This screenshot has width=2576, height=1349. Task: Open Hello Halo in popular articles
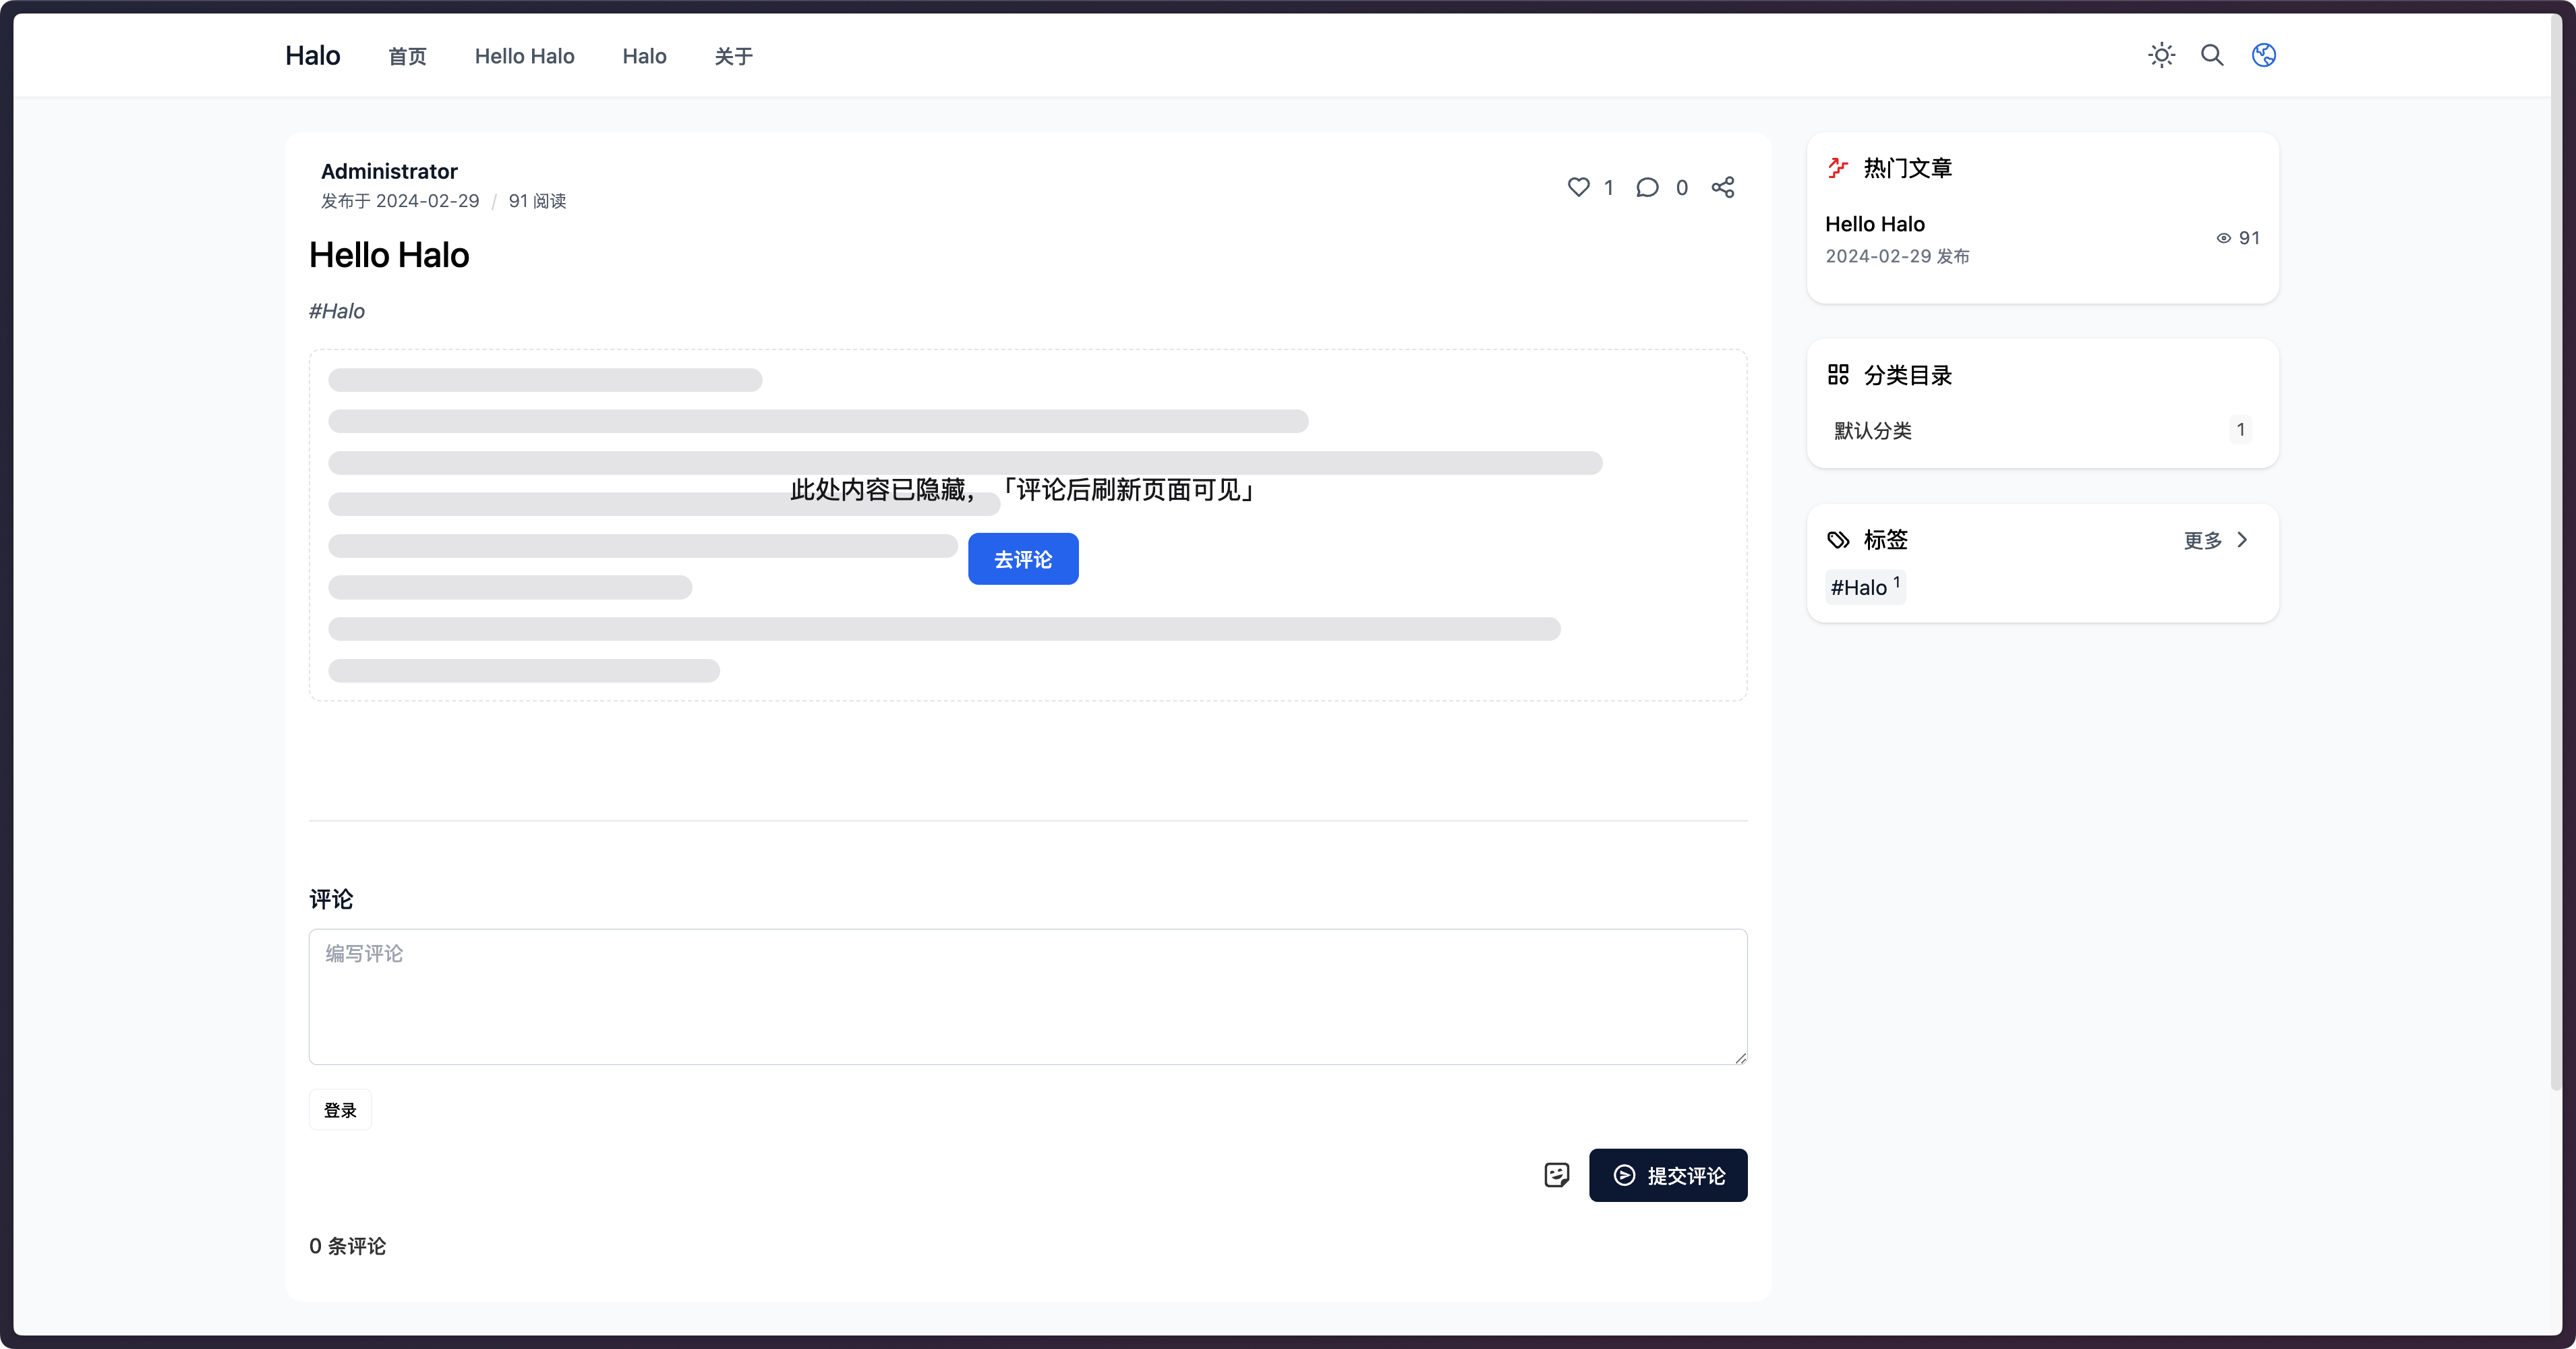point(1874,224)
